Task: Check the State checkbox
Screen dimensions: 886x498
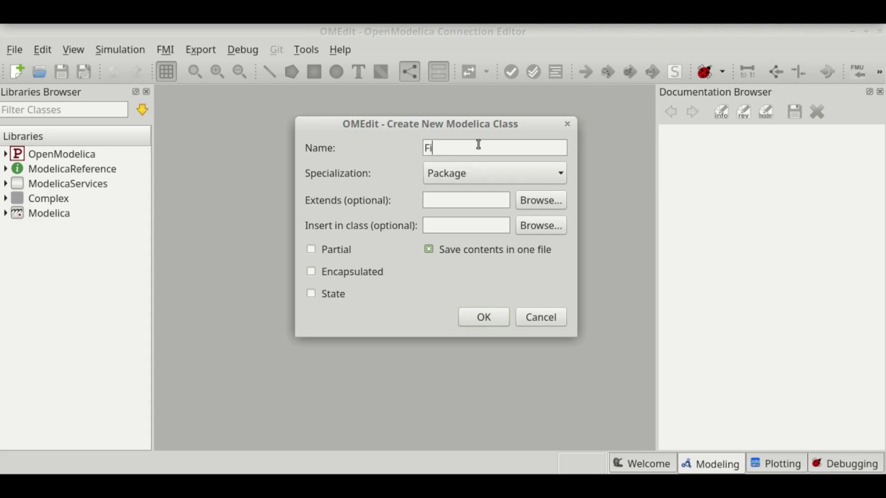Action: [x=311, y=293]
